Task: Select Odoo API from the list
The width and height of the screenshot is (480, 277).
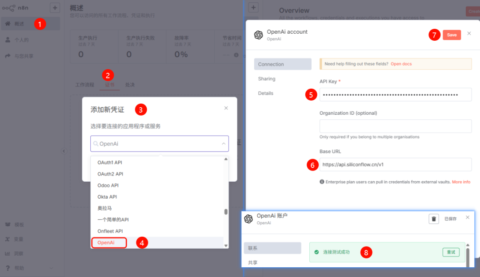Action: coord(157,185)
